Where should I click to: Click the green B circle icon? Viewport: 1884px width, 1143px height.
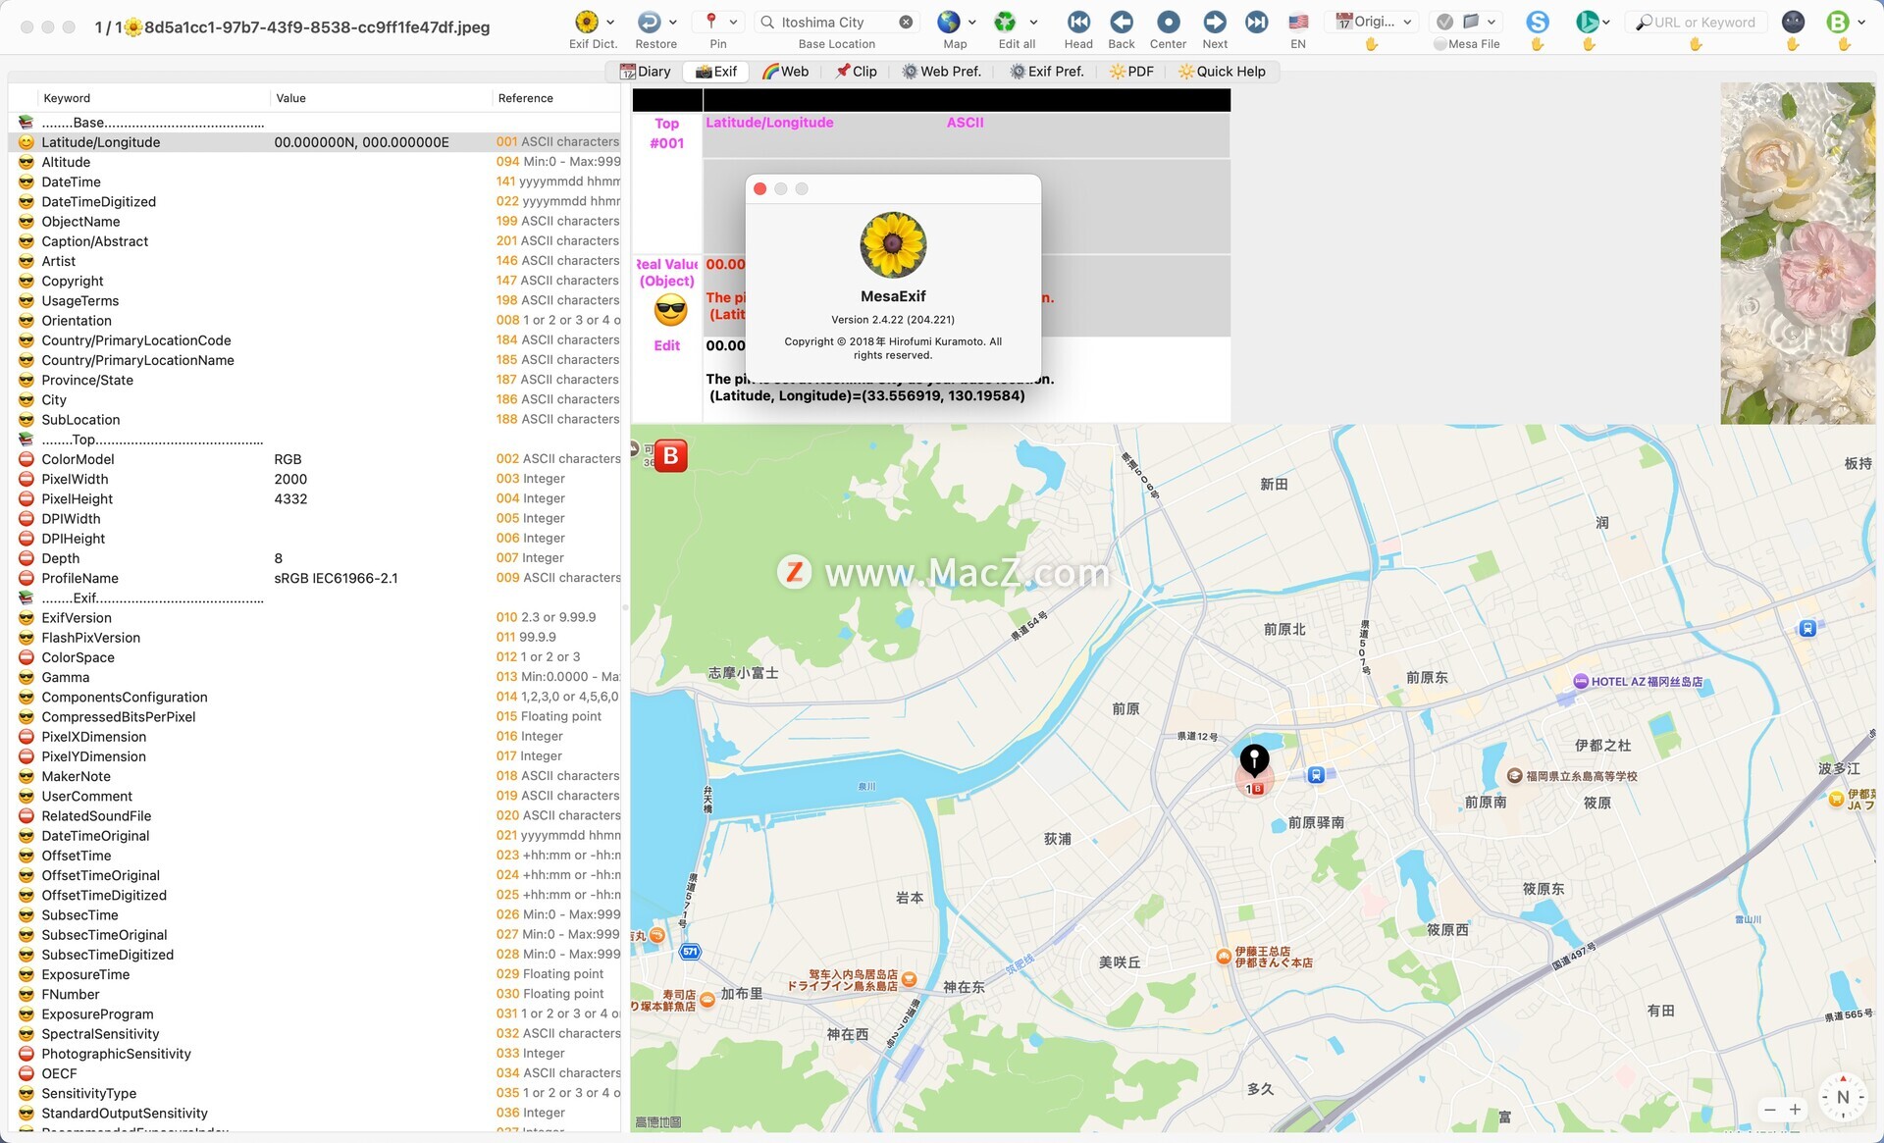point(1838,22)
